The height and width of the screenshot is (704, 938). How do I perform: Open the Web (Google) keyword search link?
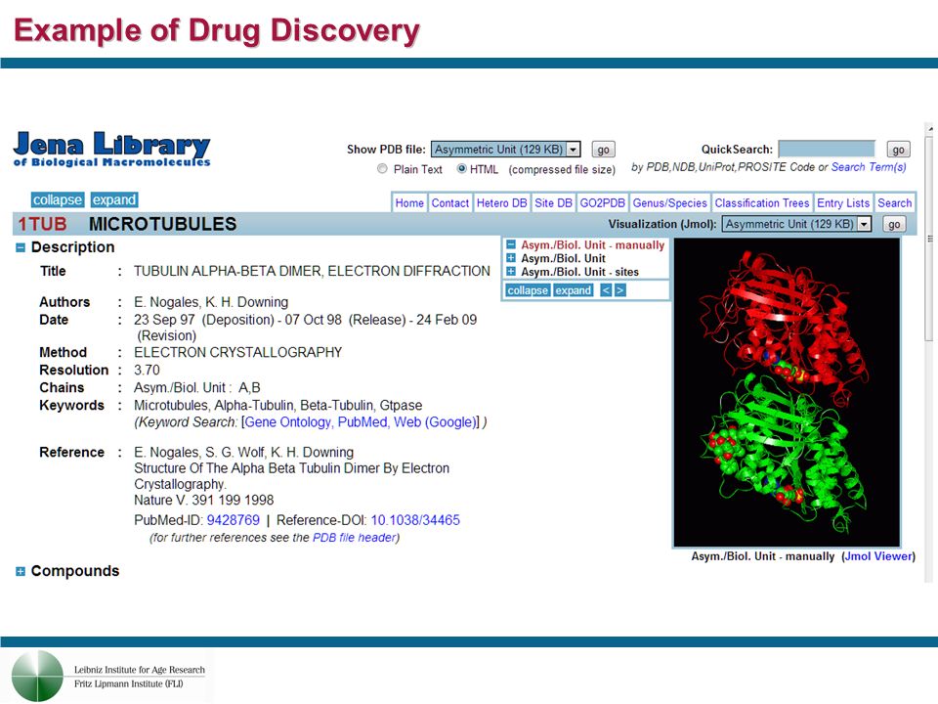pos(435,422)
